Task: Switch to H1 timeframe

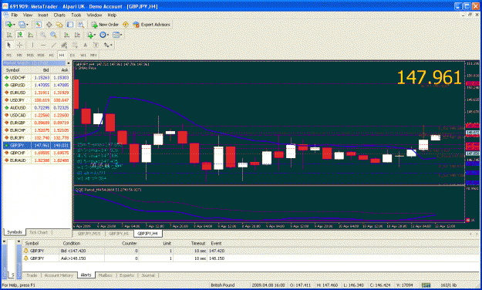Action: click(x=52, y=55)
